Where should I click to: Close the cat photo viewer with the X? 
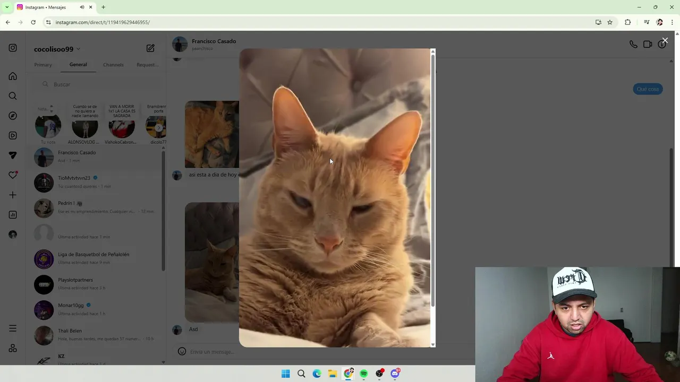pyautogui.click(x=665, y=40)
